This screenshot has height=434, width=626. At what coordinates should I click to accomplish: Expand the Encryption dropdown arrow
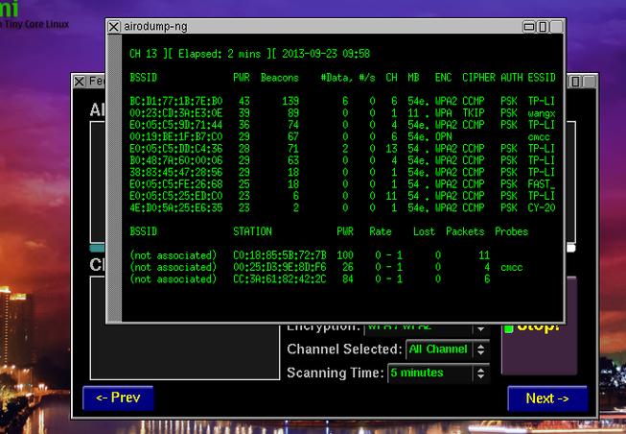tap(481, 328)
